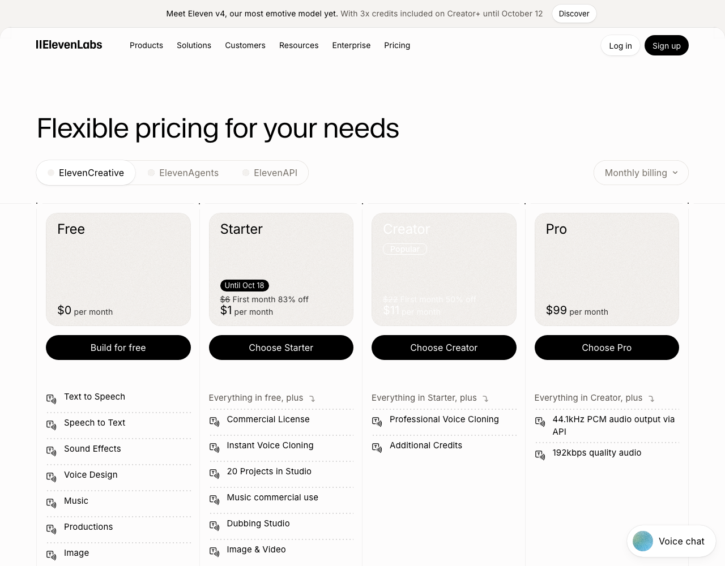The width and height of the screenshot is (725, 566).
Task: Click Choose Creator button
Action: click(444, 348)
